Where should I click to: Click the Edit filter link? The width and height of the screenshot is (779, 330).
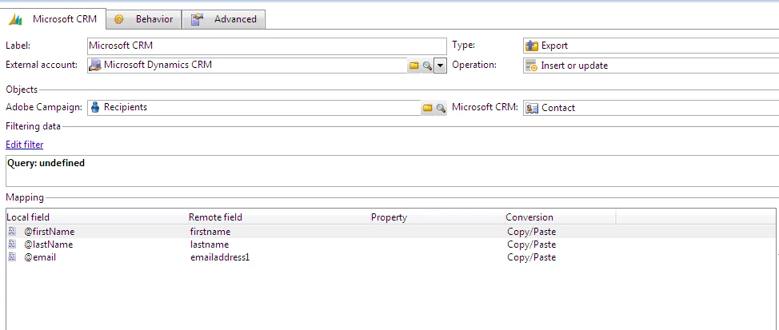[x=24, y=145]
